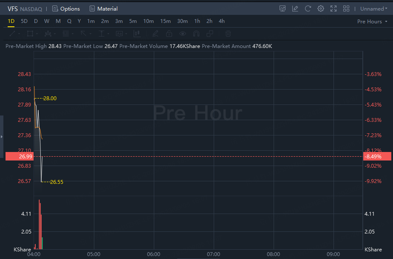Viewport: 393px width, 259px height.
Task: Expand chart to fullscreen
Action: point(334,9)
